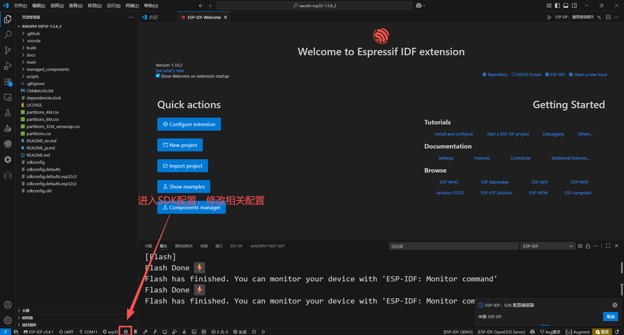Open the Manage gear in activity bar
The width and height of the screenshot is (624, 335).
coord(8,320)
